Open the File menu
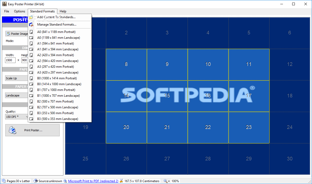The height and width of the screenshot is (184, 312). (x=7, y=11)
